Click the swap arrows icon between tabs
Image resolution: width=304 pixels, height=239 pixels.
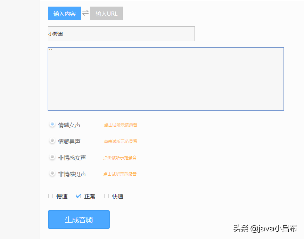(x=85, y=13)
